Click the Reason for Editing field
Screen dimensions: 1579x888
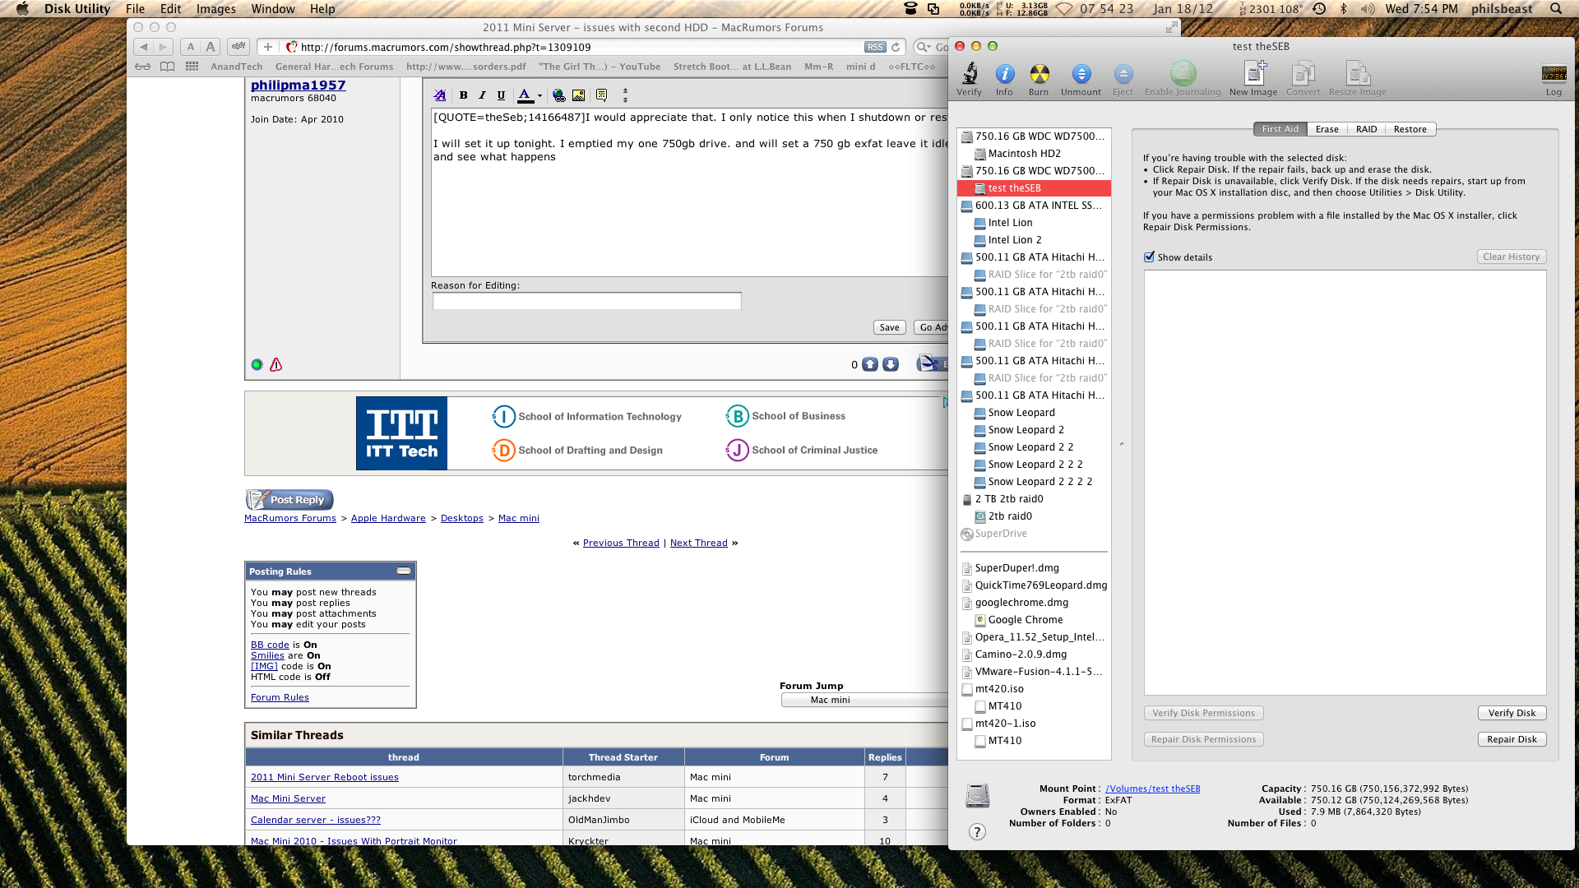586,302
